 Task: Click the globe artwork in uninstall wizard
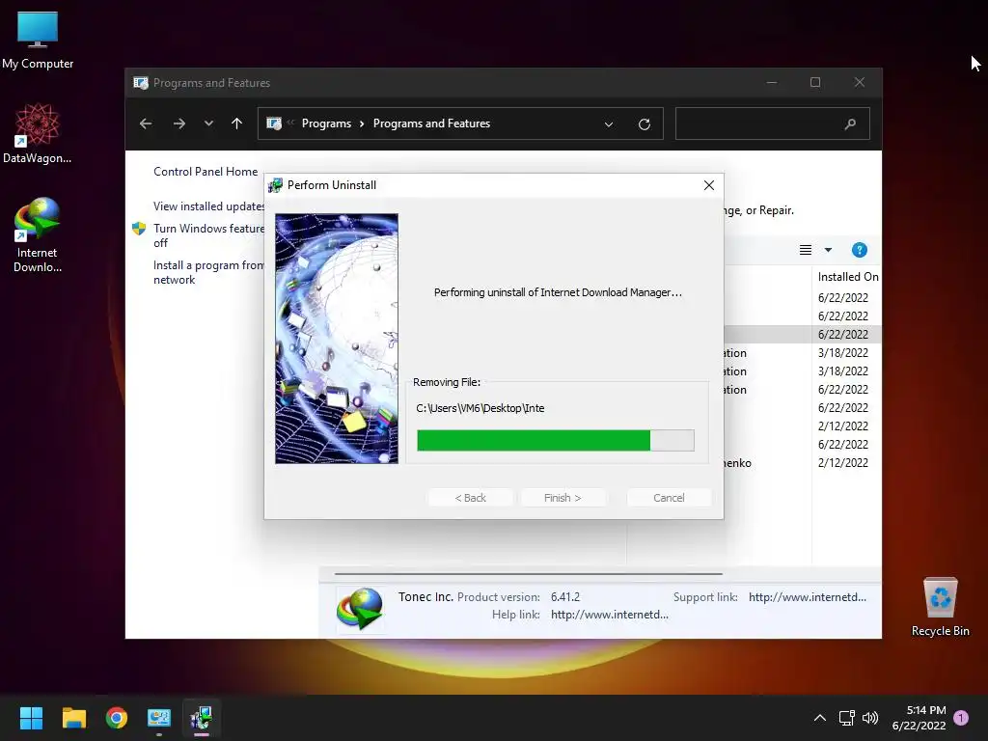pyautogui.click(x=337, y=339)
